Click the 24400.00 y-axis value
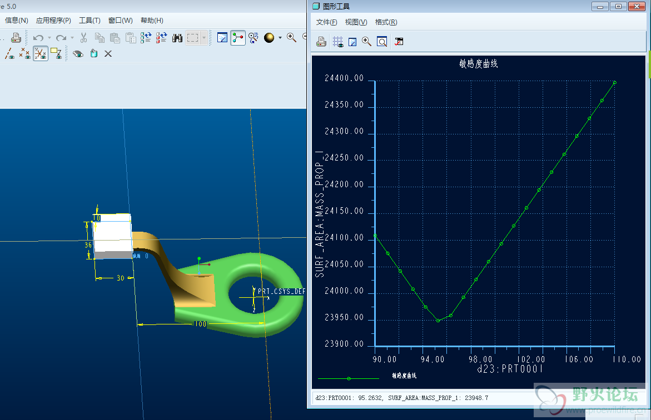Screen dimensions: 651x420 coord(344,78)
